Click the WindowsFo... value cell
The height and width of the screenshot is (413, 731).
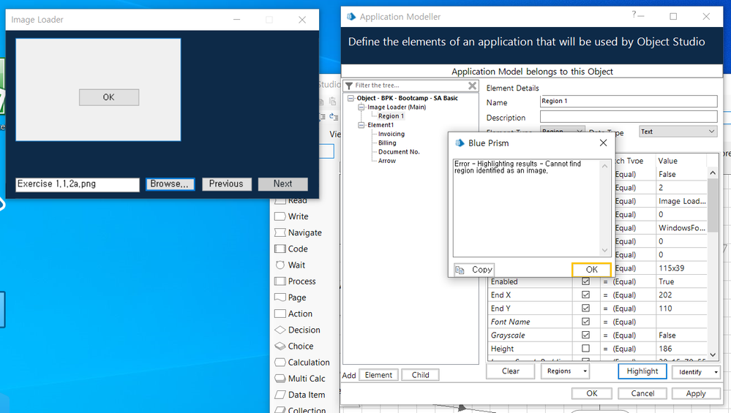tap(681, 227)
